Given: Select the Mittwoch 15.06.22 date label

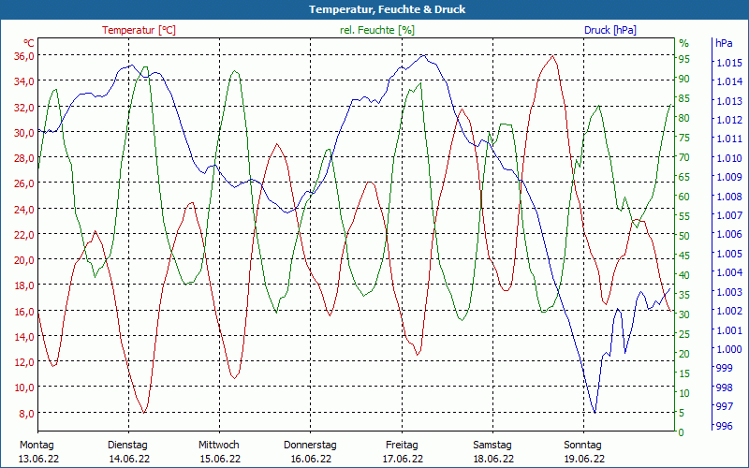Looking at the screenshot, I should point(219,452).
